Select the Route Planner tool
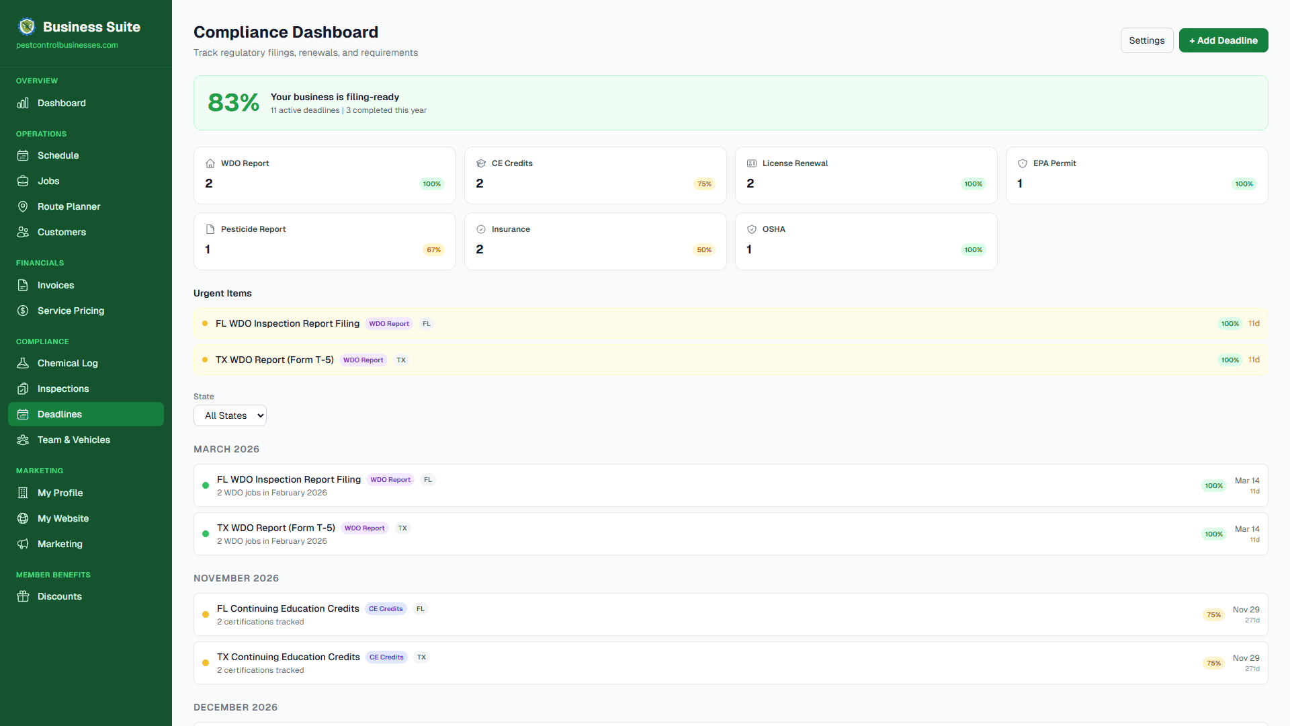Image resolution: width=1290 pixels, height=726 pixels. pyautogui.click(x=69, y=206)
